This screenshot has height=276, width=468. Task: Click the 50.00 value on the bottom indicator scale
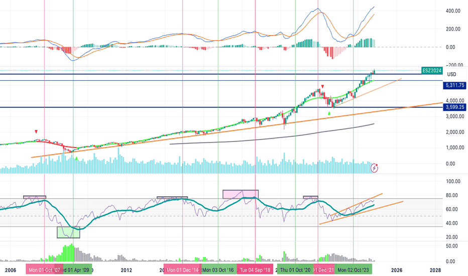pyautogui.click(x=451, y=246)
